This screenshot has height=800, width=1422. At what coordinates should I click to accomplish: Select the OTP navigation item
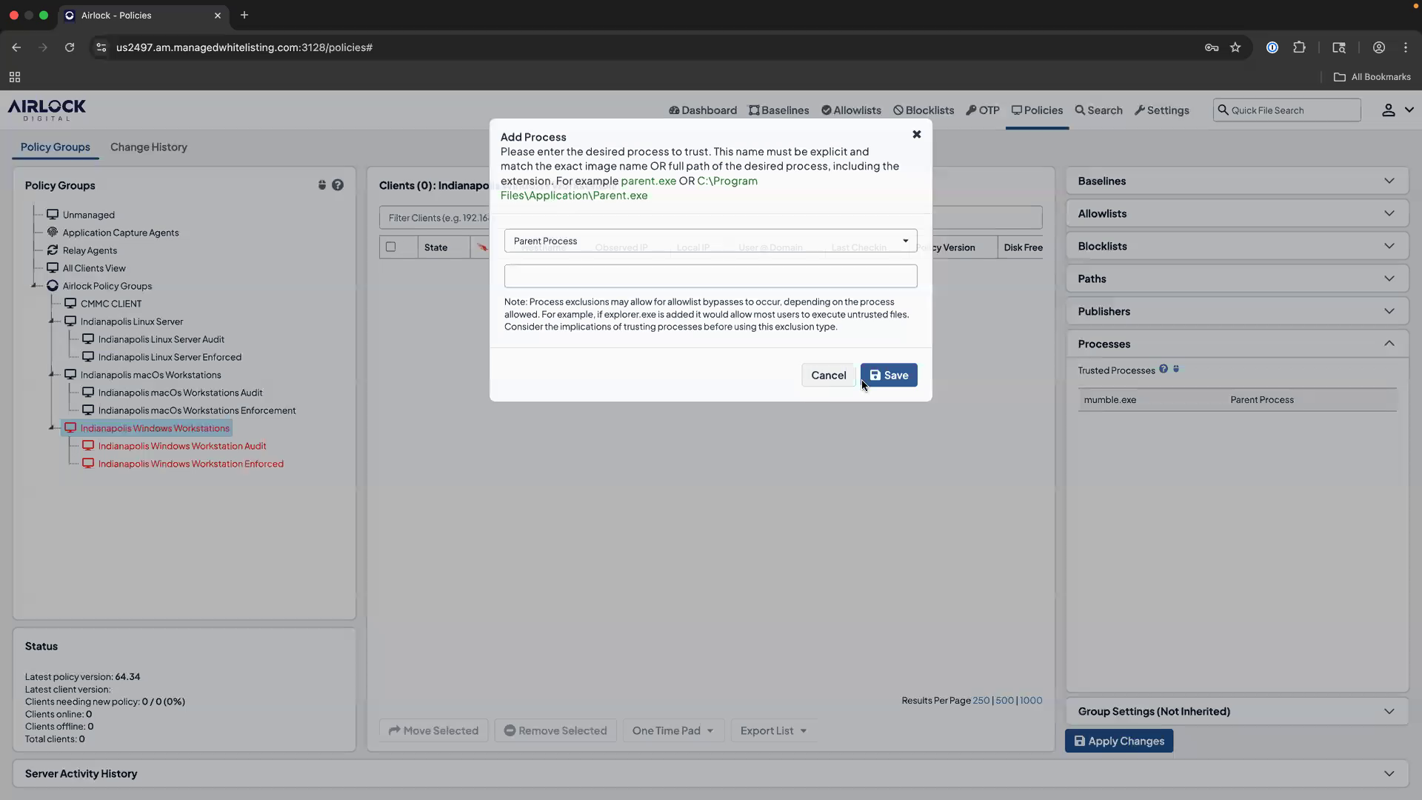(983, 110)
